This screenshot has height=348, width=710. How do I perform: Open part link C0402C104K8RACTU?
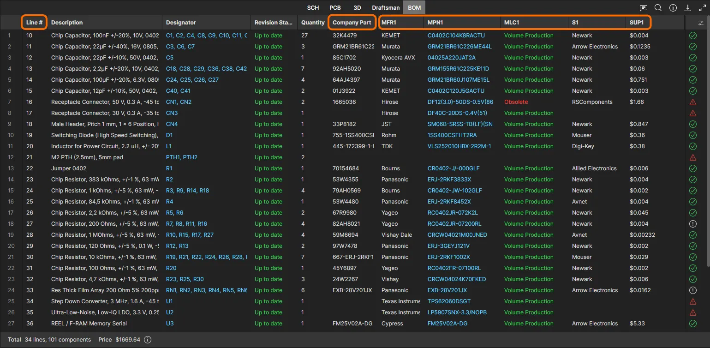coord(456,36)
